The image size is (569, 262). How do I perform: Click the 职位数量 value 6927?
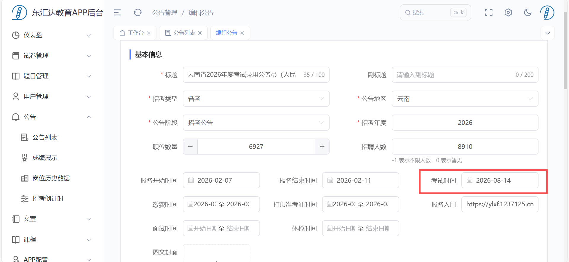256,147
